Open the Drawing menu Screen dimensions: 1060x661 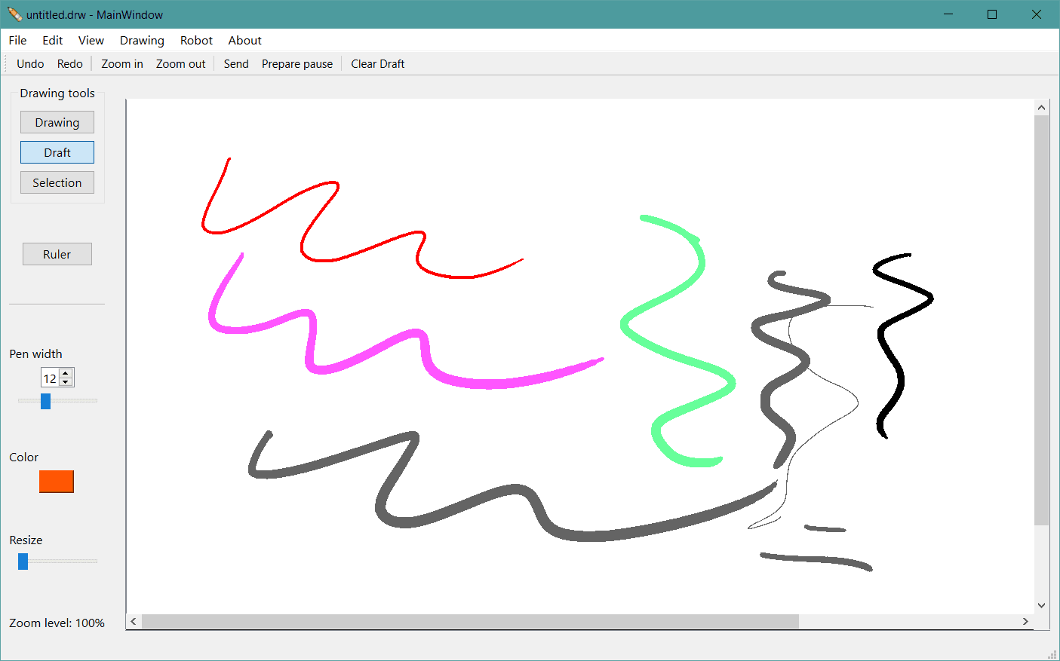pos(142,41)
